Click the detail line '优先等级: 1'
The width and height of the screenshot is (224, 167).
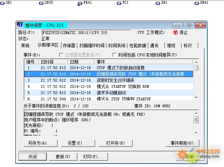click(x=39, y=125)
